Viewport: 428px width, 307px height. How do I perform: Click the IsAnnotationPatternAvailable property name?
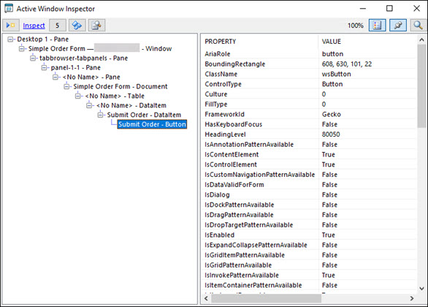pyautogui.click(x=249, y=145)
